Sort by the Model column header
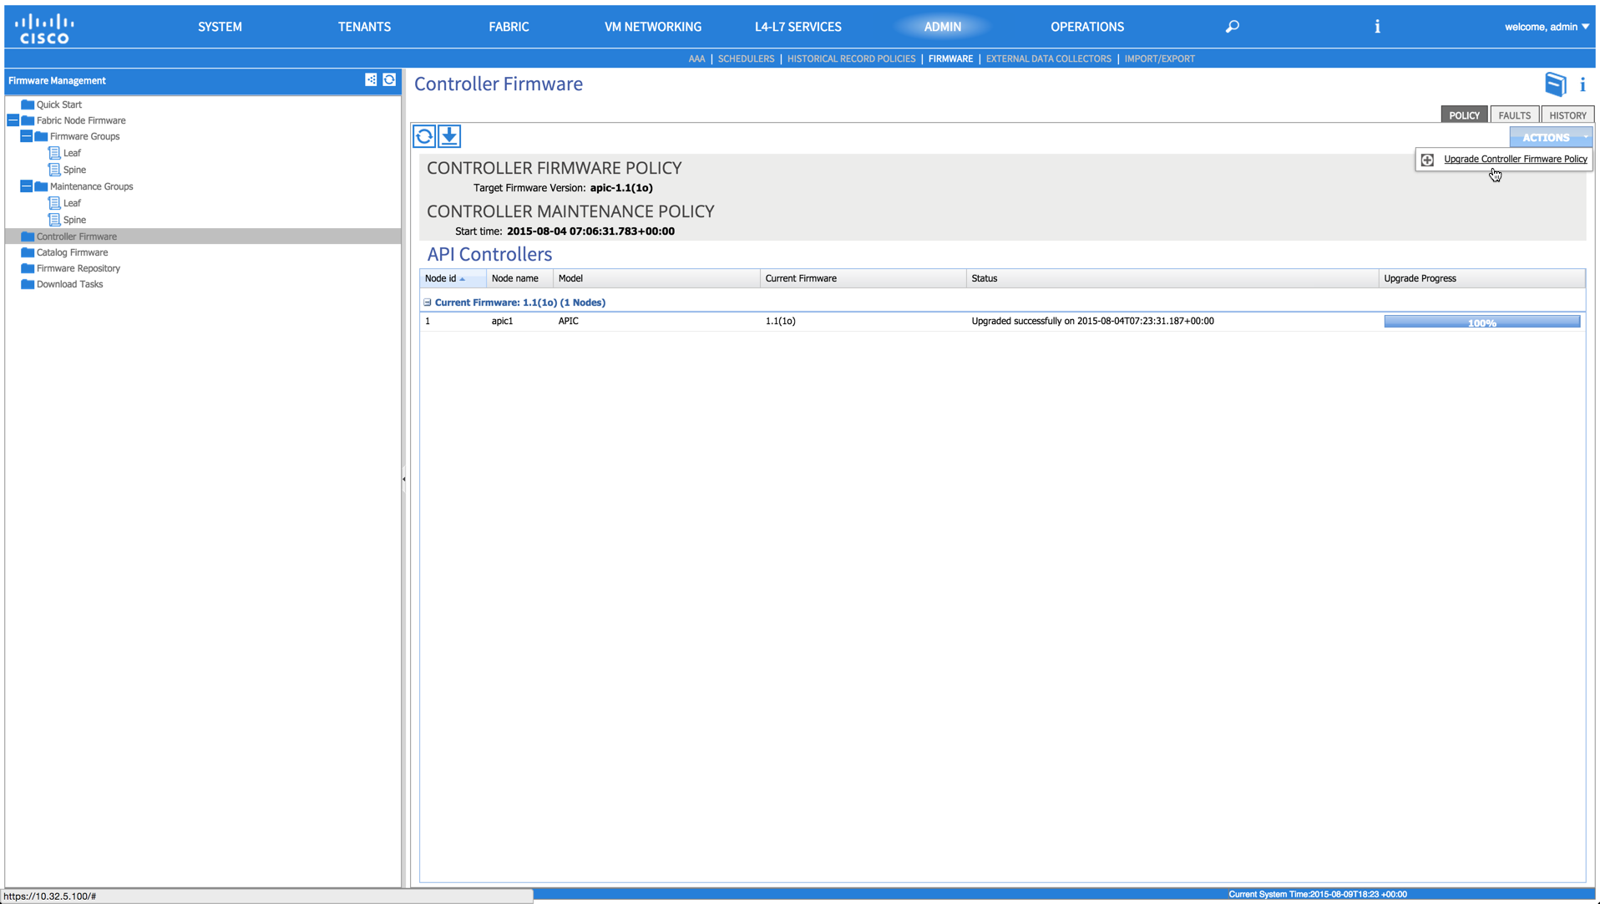Viewport: 1600px width, 904px height. pyautogui.click(x=656, y=278)
